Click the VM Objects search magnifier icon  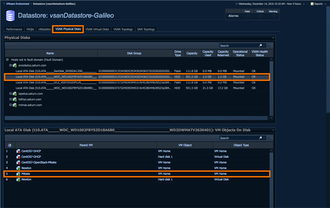point(261,138)
